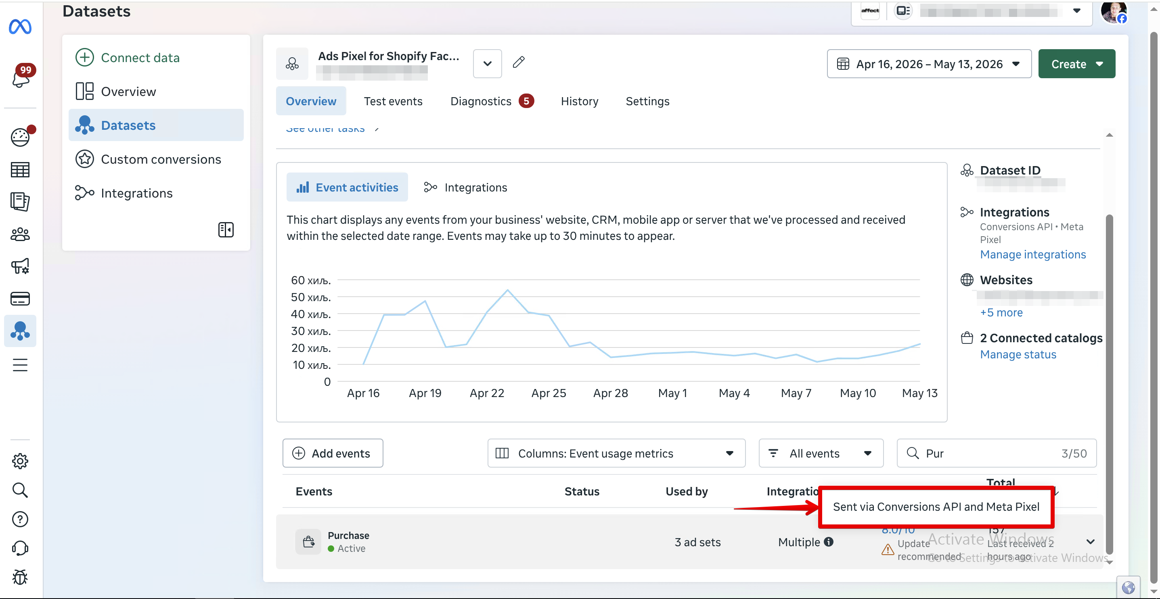
Task: Open all tools hamburger menu
Action: click(x=20, y=365)
